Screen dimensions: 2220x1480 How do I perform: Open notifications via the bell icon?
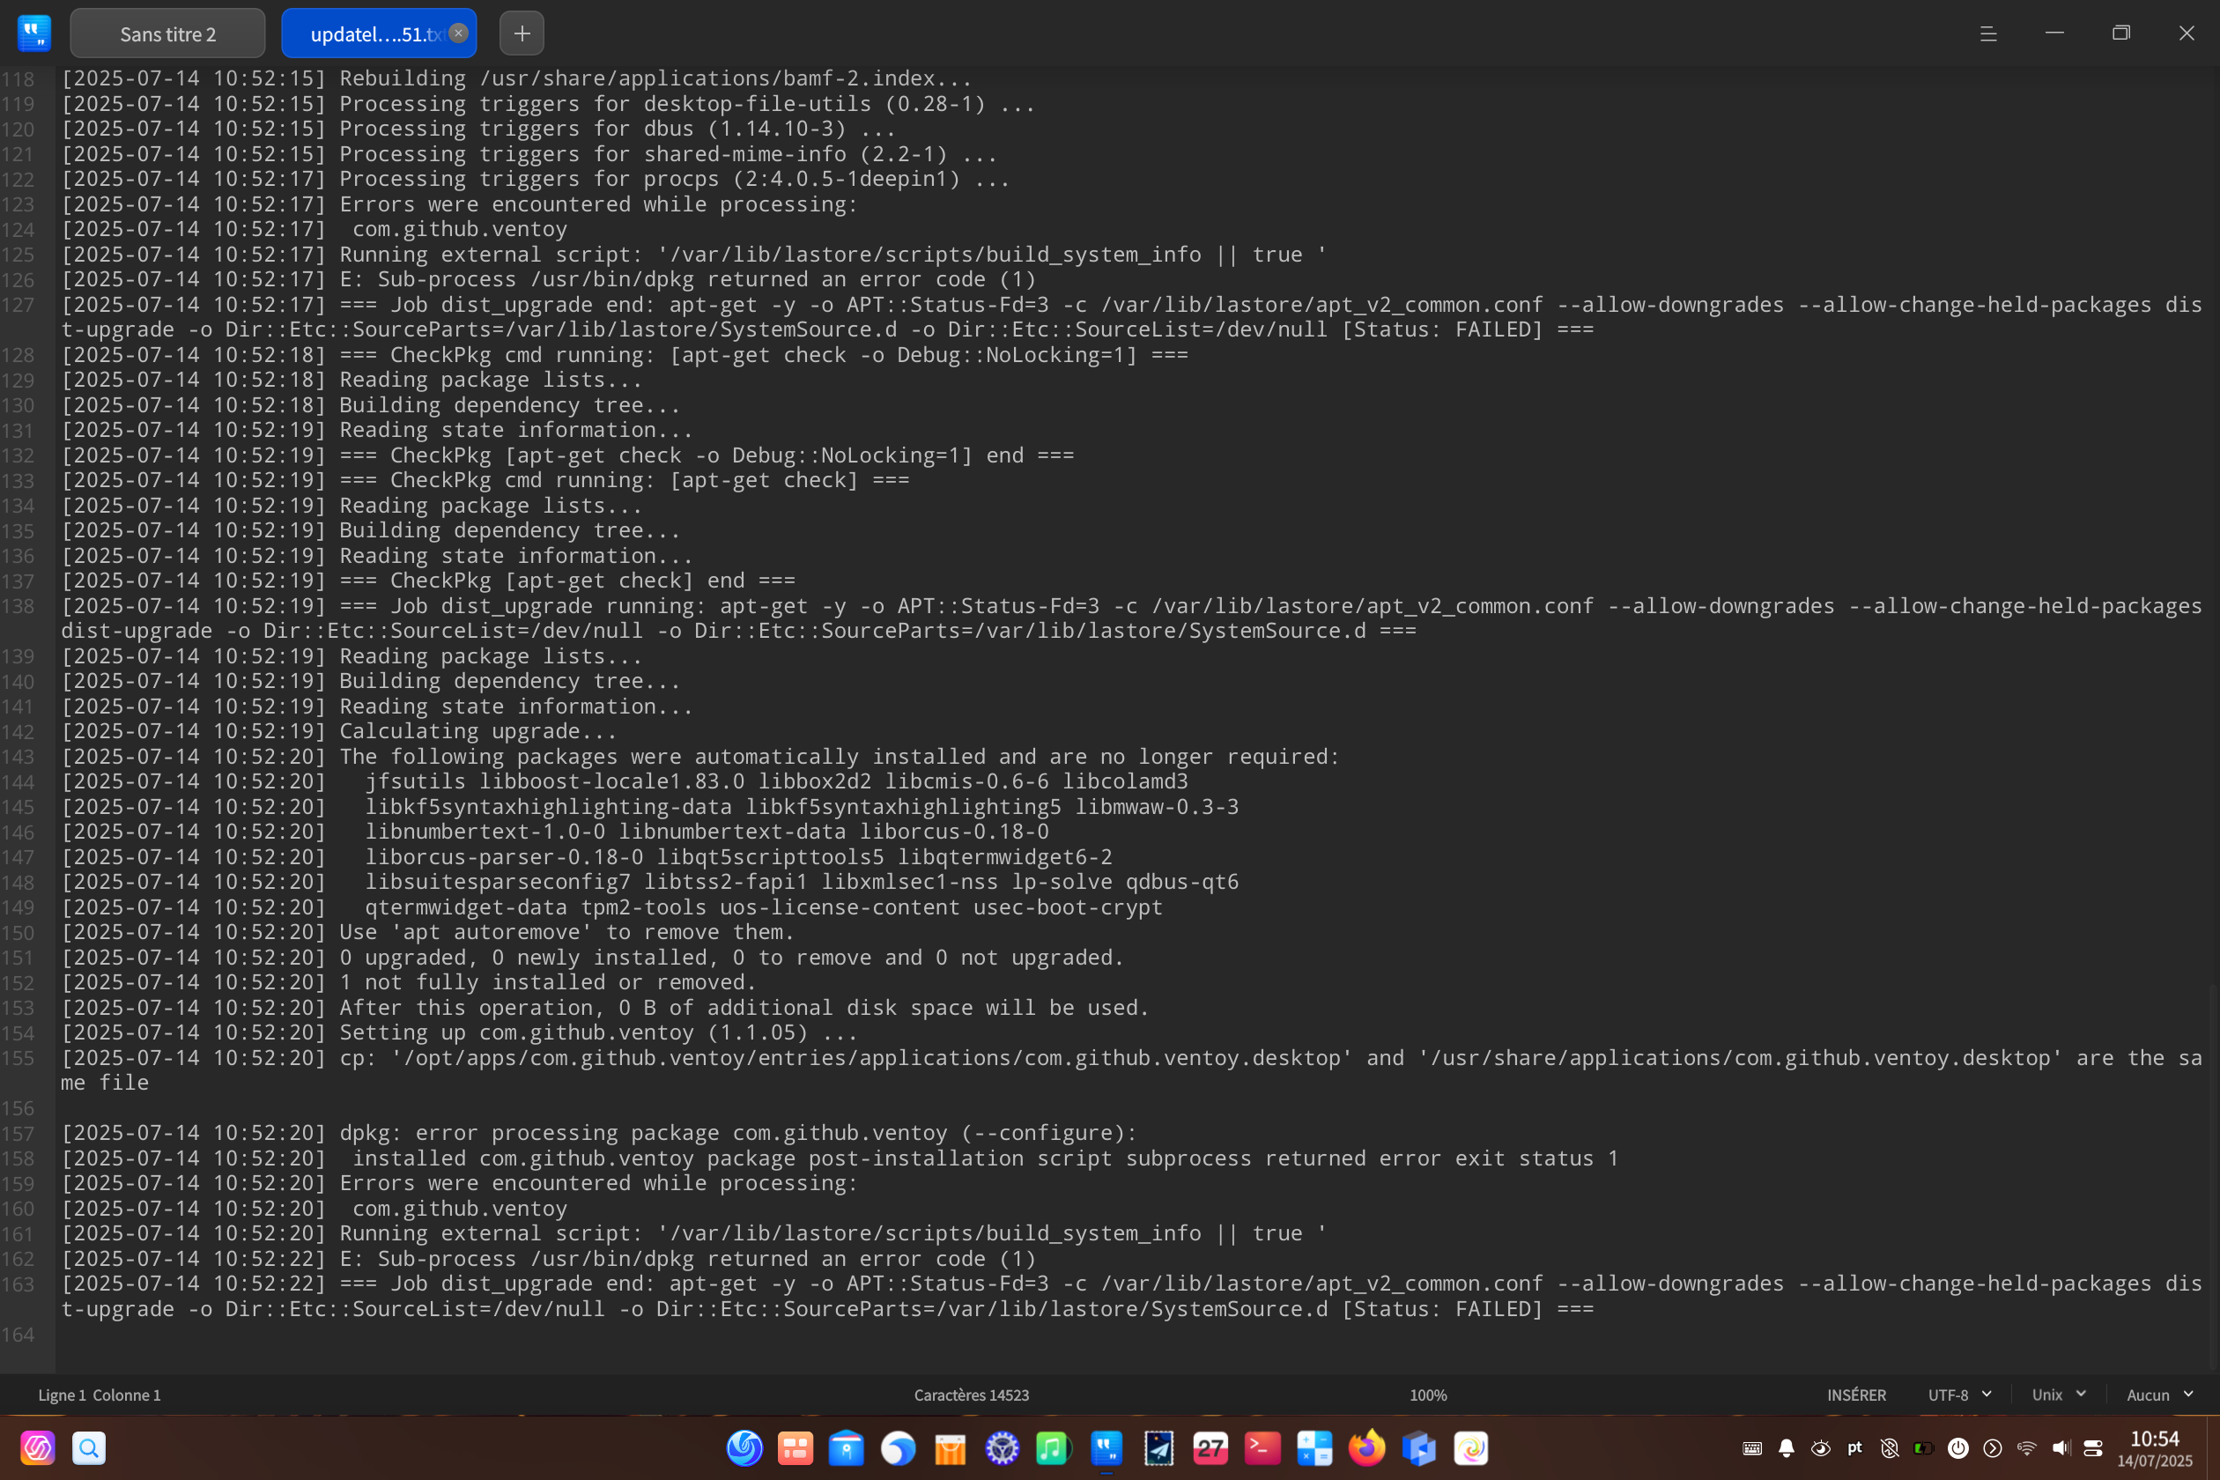click(1786, 1447)
